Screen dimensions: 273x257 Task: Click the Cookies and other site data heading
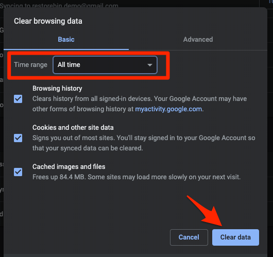point(73,127)
